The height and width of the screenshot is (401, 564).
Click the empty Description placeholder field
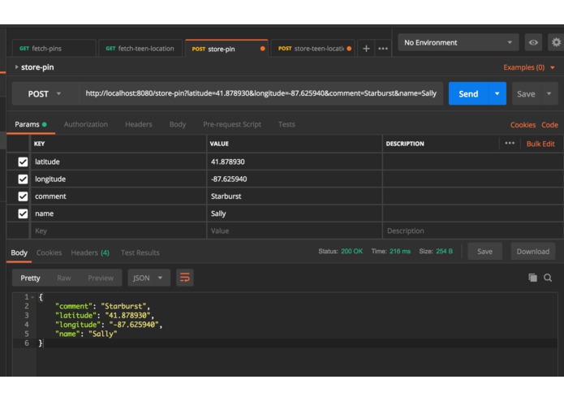coord(473,231)
